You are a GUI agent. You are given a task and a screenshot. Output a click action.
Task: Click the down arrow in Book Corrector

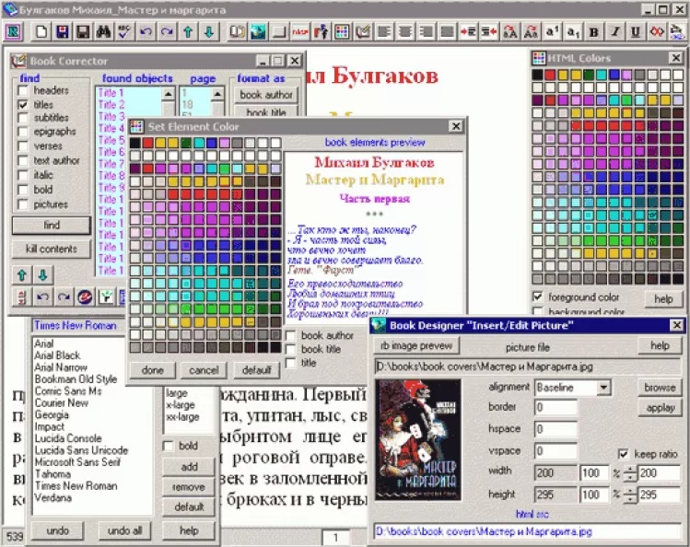(41, 274)
